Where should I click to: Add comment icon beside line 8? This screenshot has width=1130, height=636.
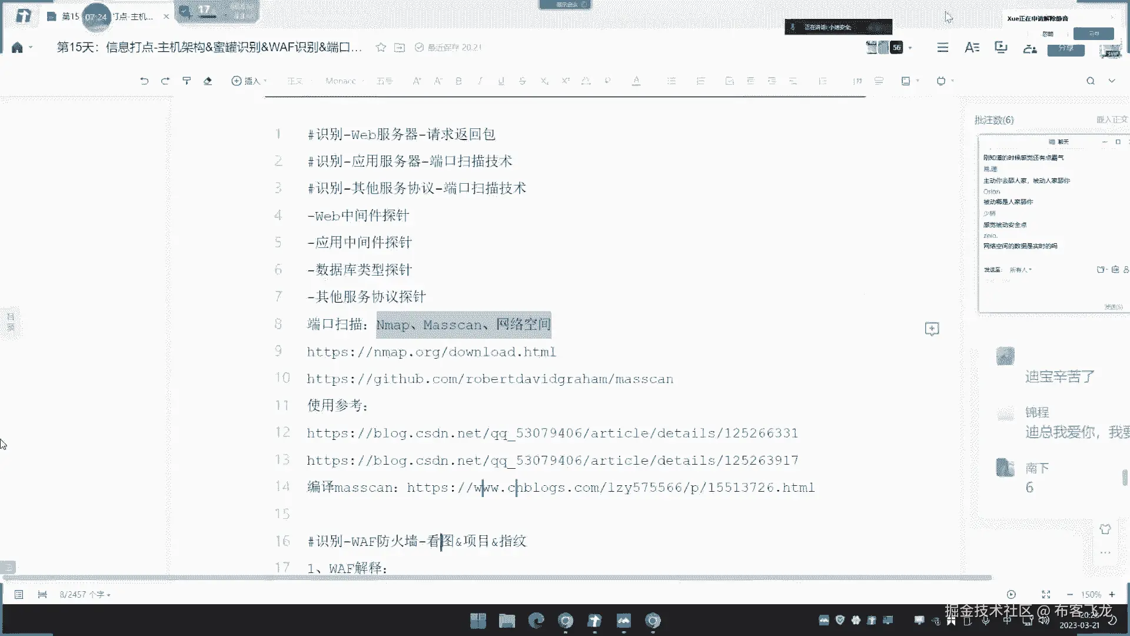tap(932, 329)
